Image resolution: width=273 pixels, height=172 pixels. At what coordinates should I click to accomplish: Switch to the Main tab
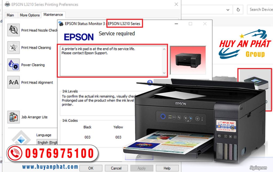click(x=10, y=15)
